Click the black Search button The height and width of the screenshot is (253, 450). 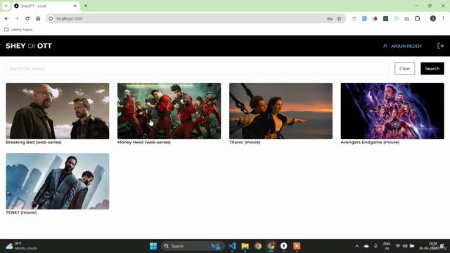[432, 69]
